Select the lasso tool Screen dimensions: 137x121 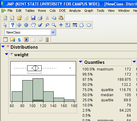(47, 25)
